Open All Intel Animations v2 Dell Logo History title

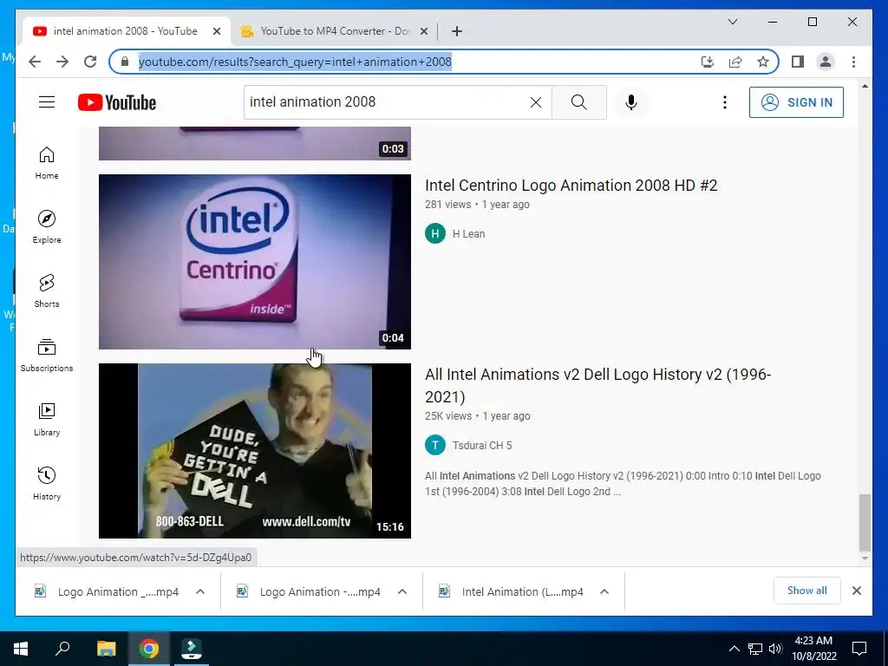[x=597, y=385]
